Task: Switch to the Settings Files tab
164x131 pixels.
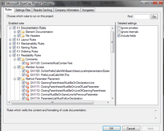Action: coord(23,10)
